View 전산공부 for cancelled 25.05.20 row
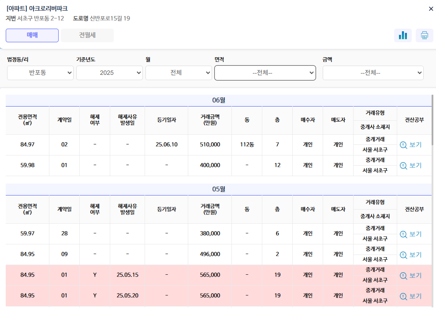This screenshot has height=310, width=436. 411,296
